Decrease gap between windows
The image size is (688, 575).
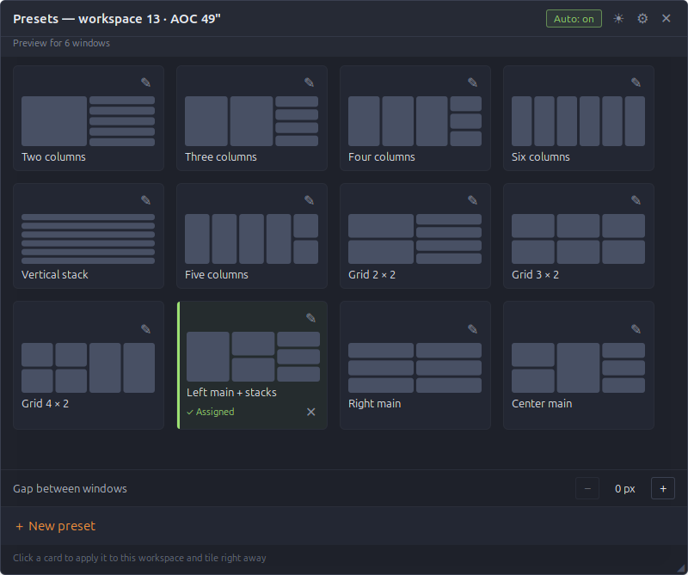(x=587, y=488)
